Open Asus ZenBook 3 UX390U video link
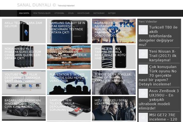 pos(159,99)
